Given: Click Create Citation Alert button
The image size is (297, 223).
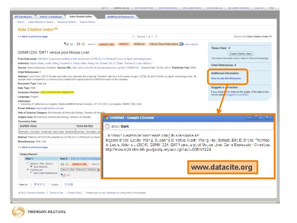Looking at the screenshot, I should [x=240, y=54].
